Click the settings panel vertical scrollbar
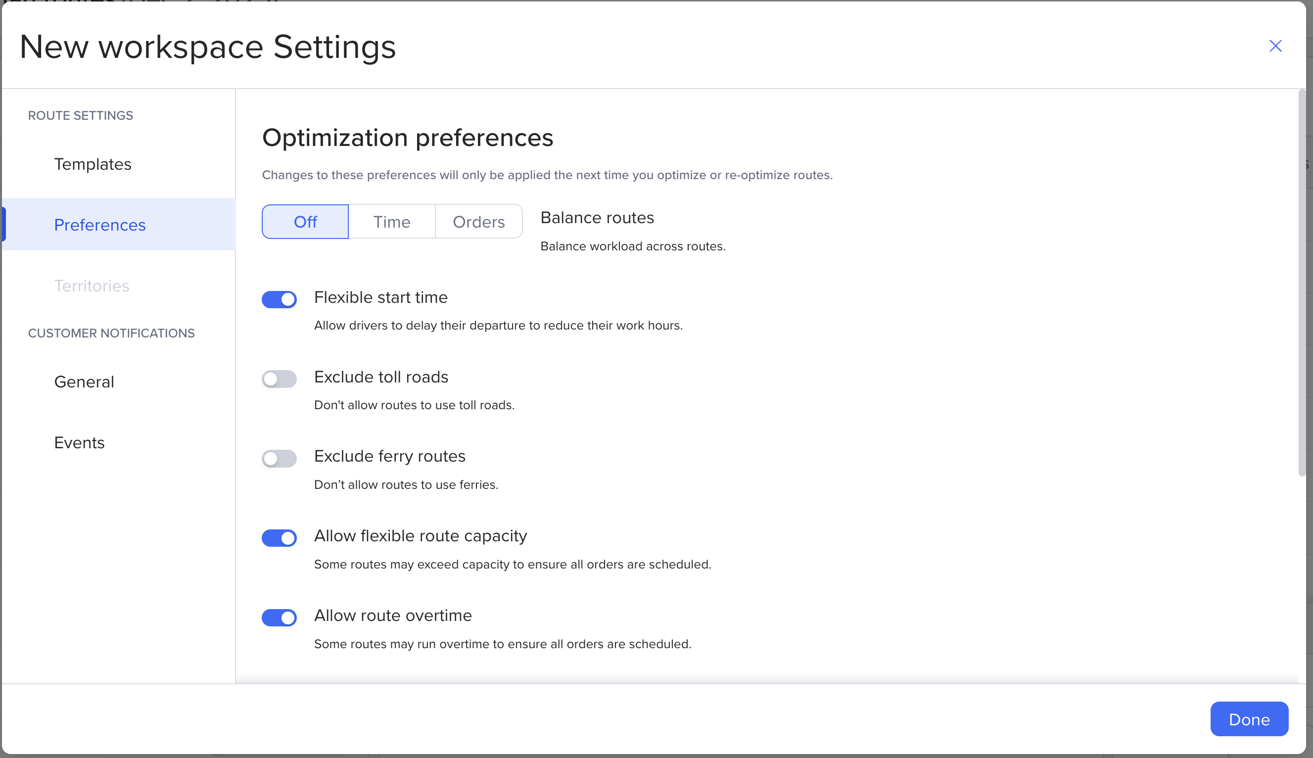The image size is (1313, 758). [x=1301, y=283]
